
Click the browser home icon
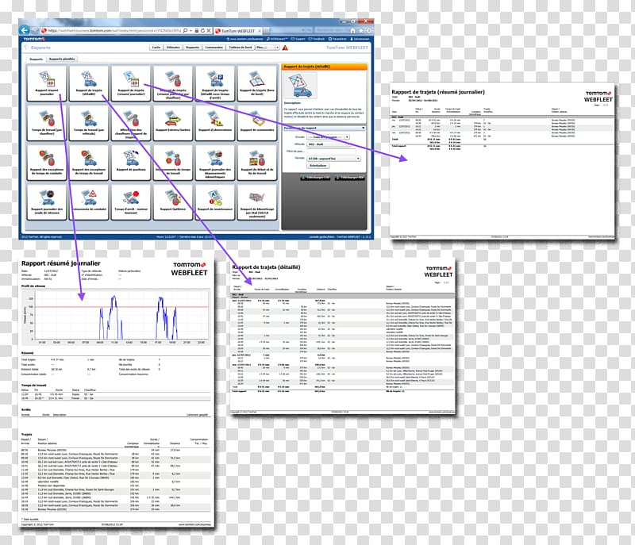point(352,30)
